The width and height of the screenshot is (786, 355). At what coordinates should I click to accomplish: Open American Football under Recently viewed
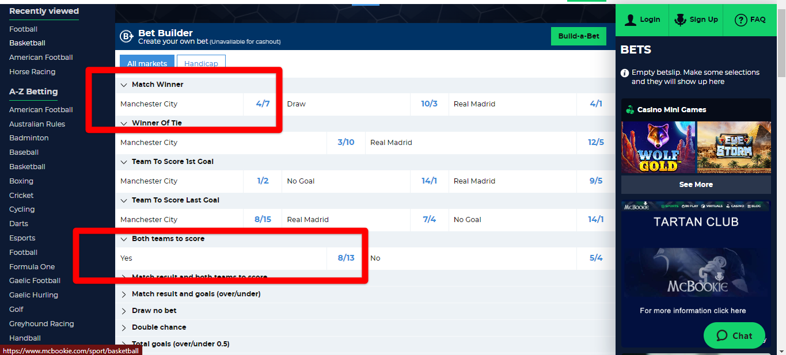(x=41, y=58)
